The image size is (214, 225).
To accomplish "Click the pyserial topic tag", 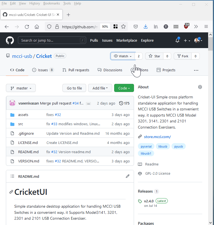I will [x=146, y=146].
